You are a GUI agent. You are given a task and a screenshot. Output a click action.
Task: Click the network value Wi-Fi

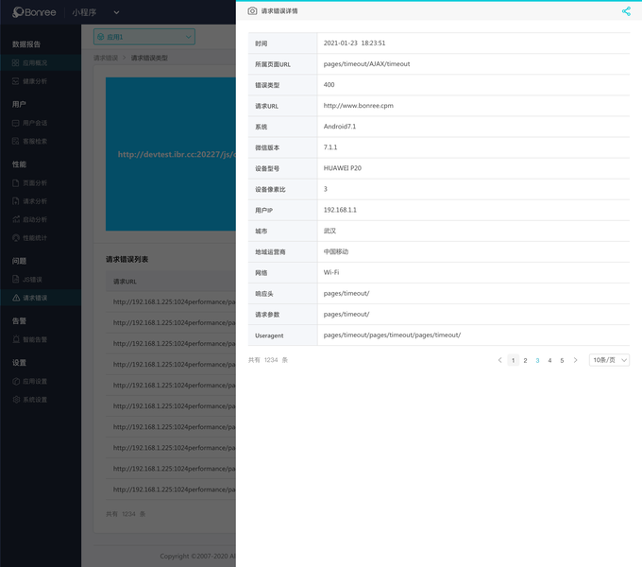(x=331, y=272)
